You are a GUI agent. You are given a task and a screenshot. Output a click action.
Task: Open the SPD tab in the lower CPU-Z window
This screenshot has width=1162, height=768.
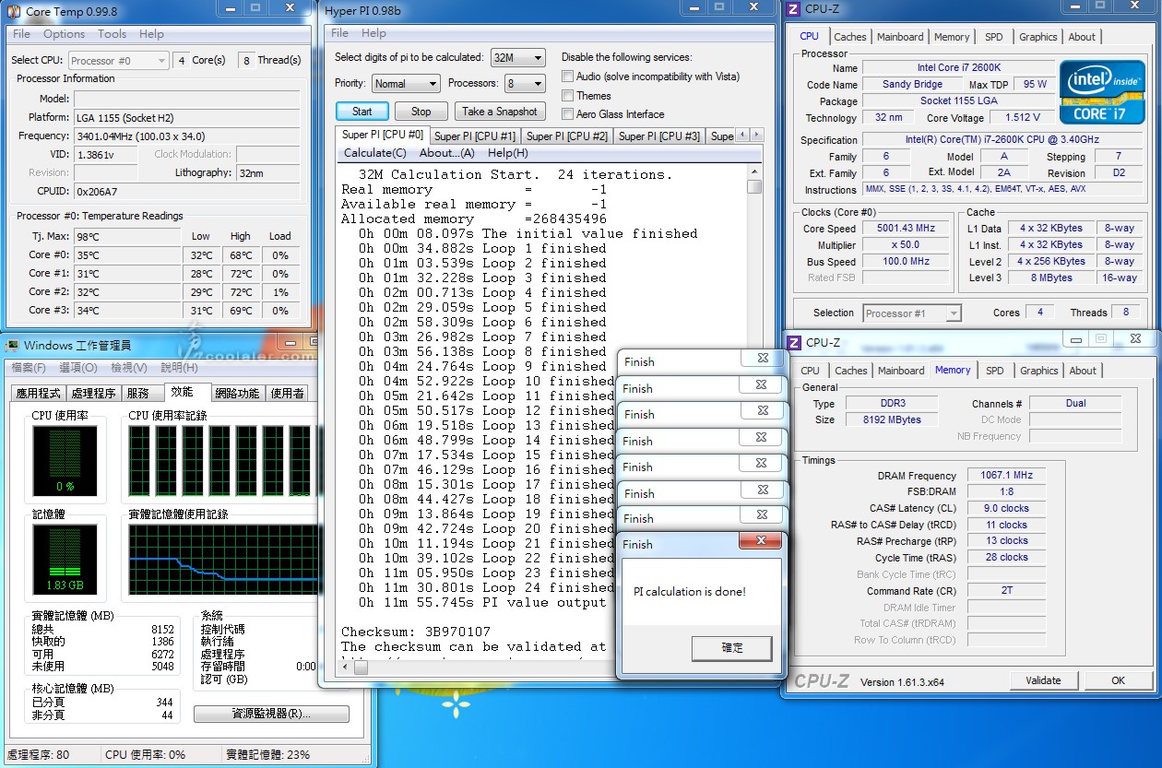pyautogui.click(x=994, y=371)
